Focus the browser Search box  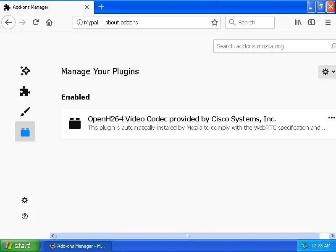[x=250, y=22]
